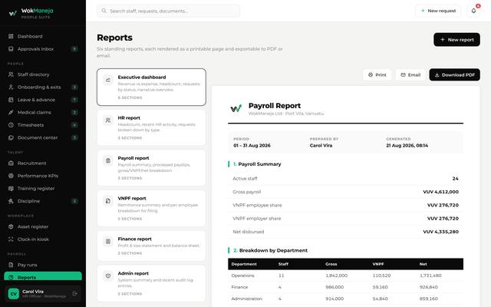Viewport: 491px width, 307px height.
Task: Click the New request button
Action: (x=438, y=11)
